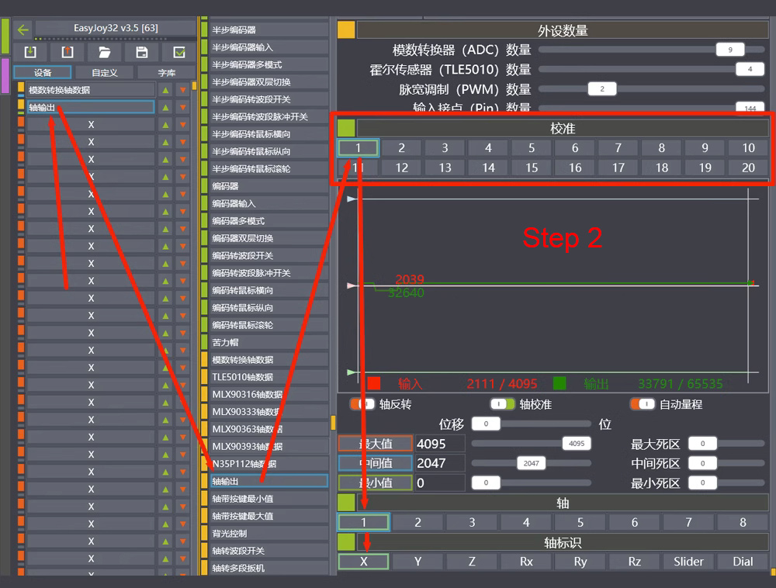
Task: Toggle the 自动量程 switch
Action: (x=642, y=404)
